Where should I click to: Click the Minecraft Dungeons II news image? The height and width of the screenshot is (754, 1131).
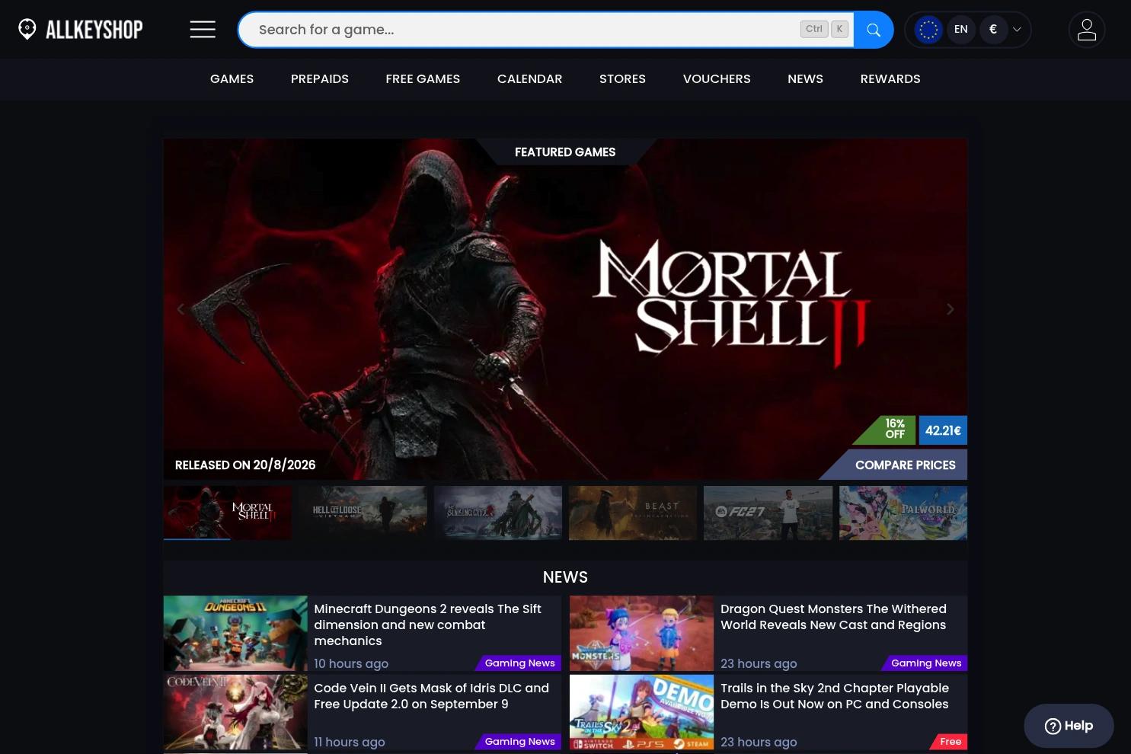(x=235, y=633)
